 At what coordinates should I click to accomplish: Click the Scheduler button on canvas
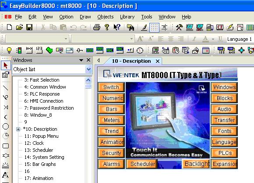point(142,164)
